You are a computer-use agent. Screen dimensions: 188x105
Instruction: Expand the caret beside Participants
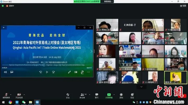click(x=89, y=95)
